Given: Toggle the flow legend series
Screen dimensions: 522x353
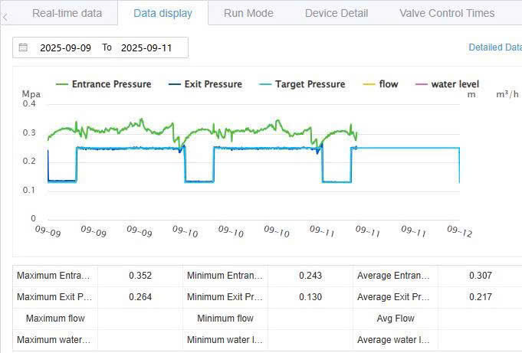Looking at the screenshot, I should click(379, 84).
